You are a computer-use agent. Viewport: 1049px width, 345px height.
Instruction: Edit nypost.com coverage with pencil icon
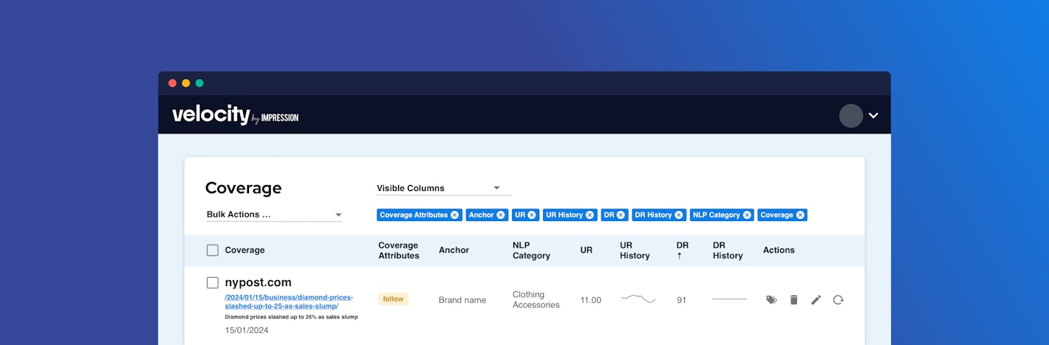[x=816, y=300]
